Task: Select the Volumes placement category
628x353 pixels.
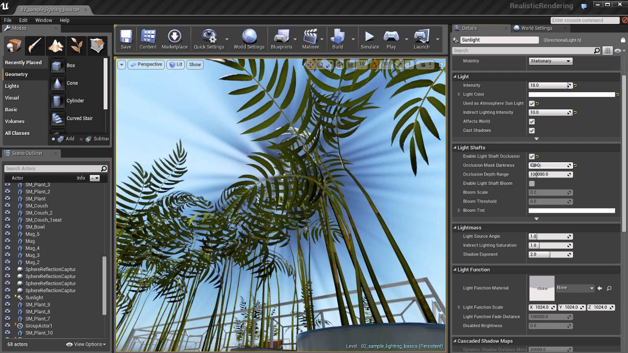Action: pos(15,122)
